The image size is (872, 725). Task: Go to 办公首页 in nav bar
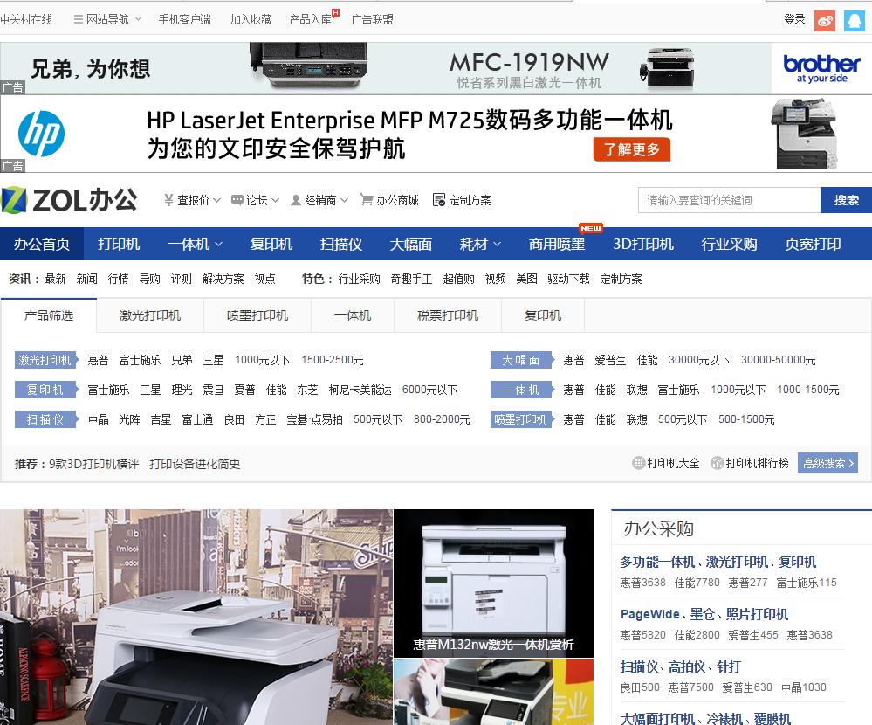click(x=42, y=244)
